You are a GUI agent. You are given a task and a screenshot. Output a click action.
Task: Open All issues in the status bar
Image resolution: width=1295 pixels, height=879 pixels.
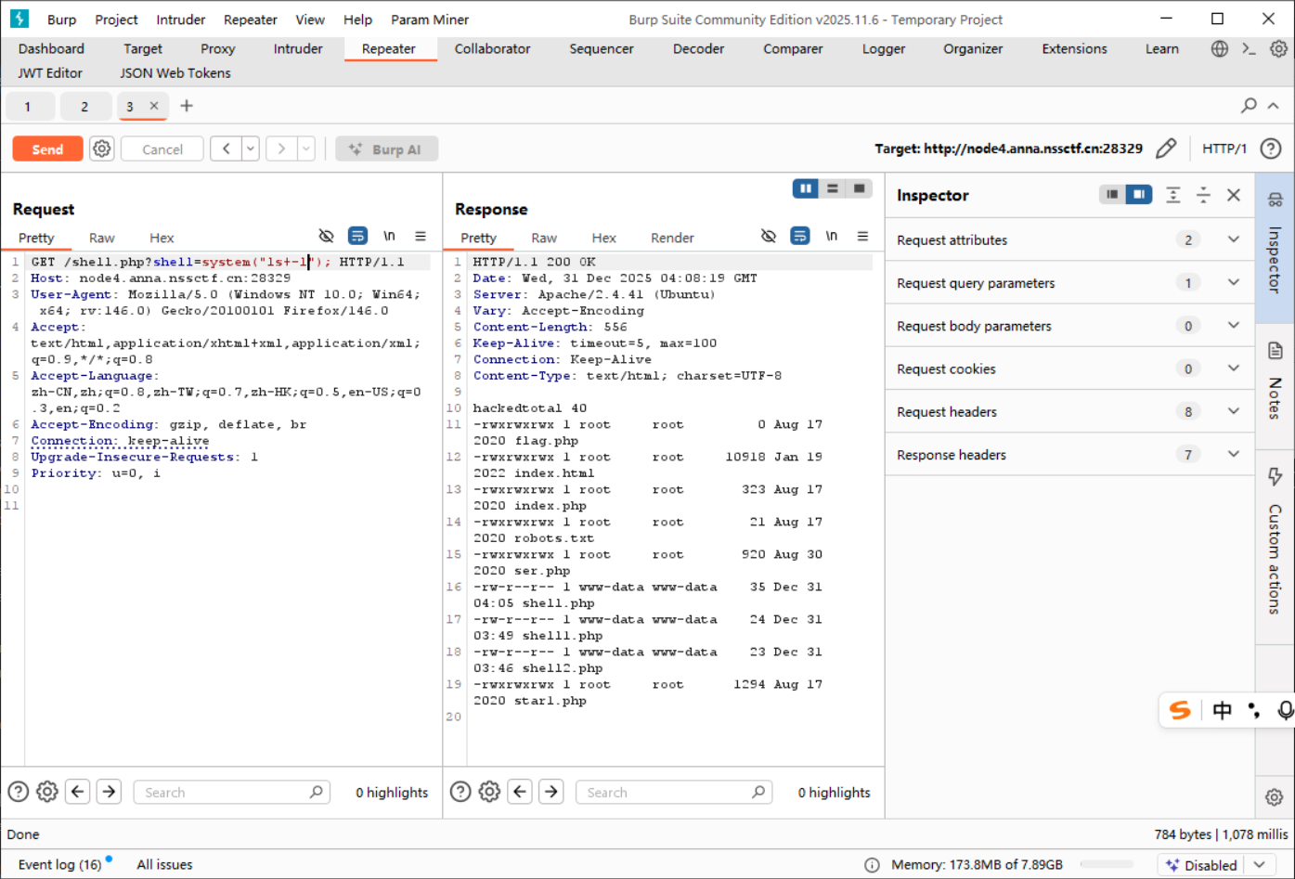(x=164, y=864)
